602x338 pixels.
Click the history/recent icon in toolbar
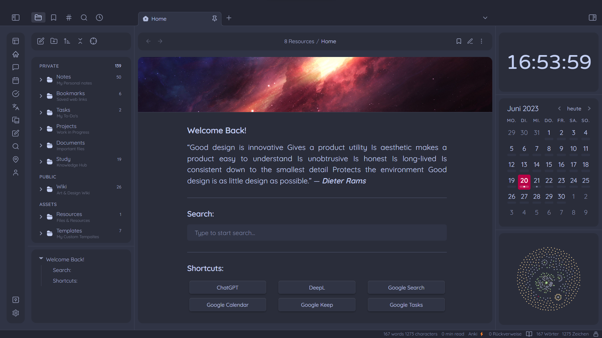pyautogui.click(x=99, y=17)
